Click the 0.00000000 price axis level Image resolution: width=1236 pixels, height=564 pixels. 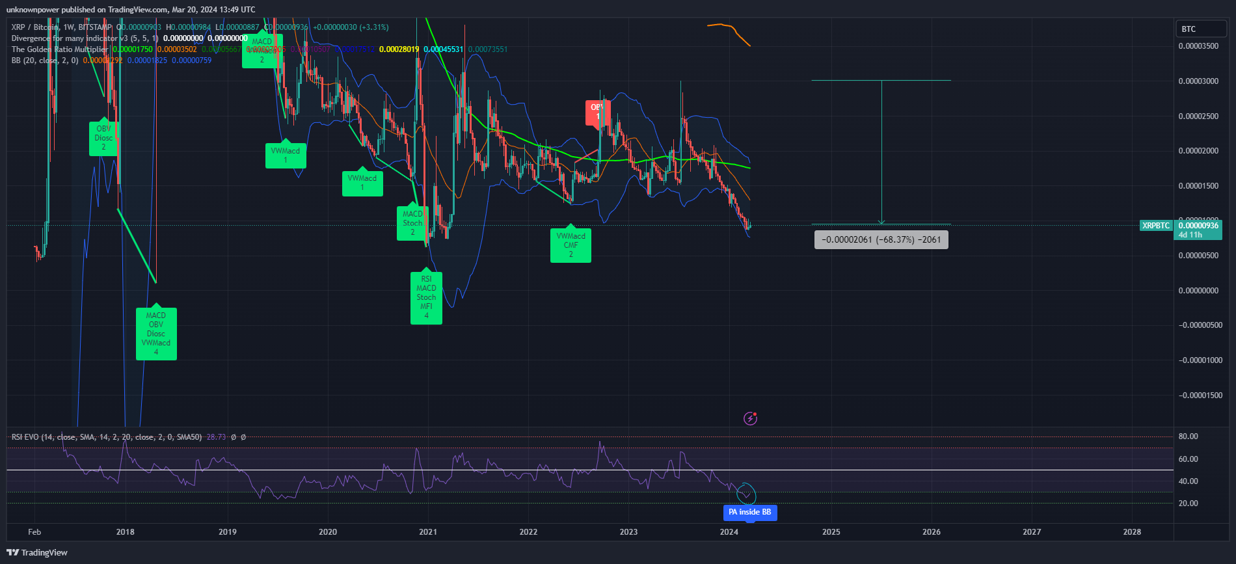point(1199,291)
